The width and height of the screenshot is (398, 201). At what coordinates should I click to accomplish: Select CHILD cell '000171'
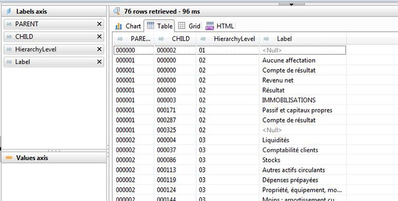175,110
